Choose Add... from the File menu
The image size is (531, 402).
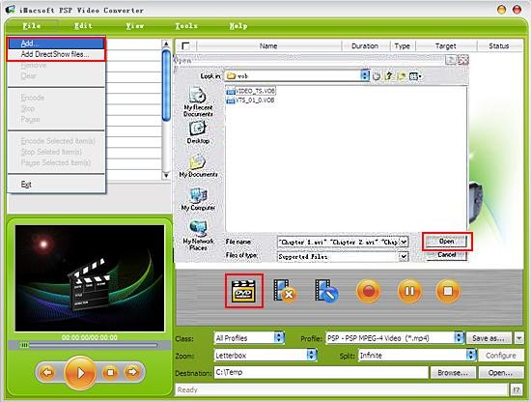pos(56,43)
